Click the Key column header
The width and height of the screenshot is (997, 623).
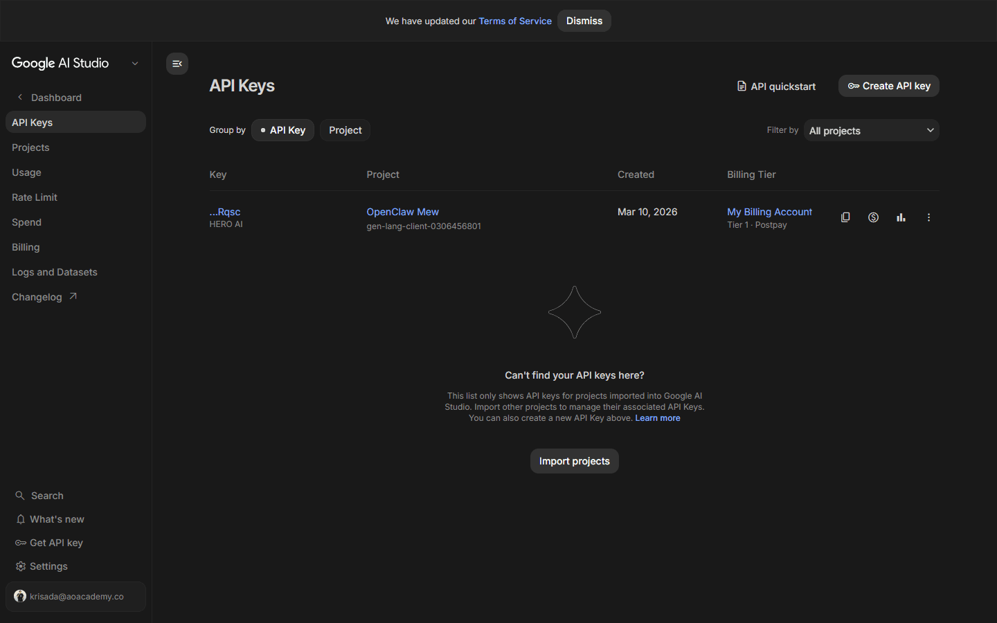218,174
